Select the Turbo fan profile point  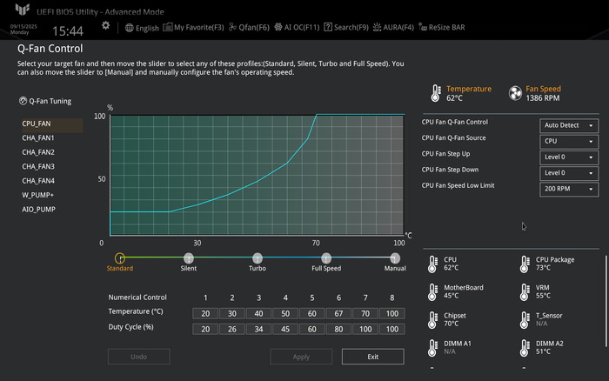pyautogui.click(x=258, y=258)
